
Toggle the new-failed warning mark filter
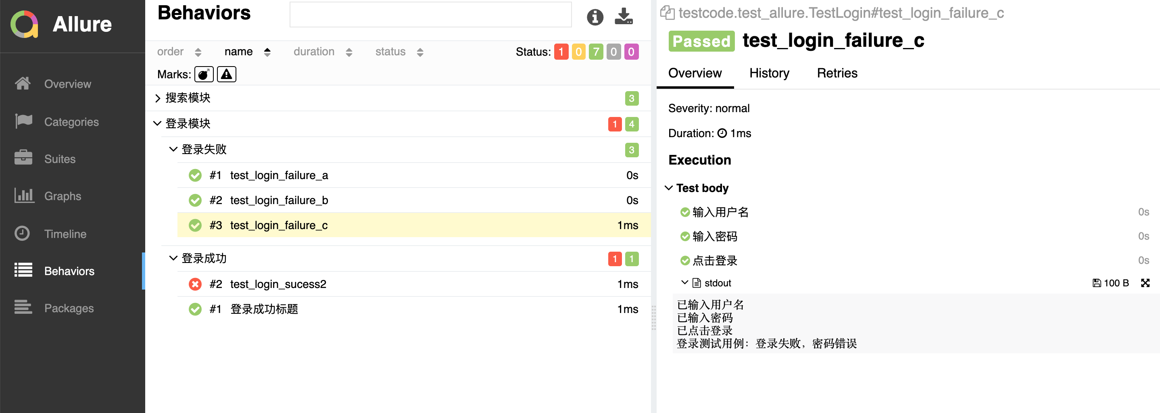[x=227, y=74]
